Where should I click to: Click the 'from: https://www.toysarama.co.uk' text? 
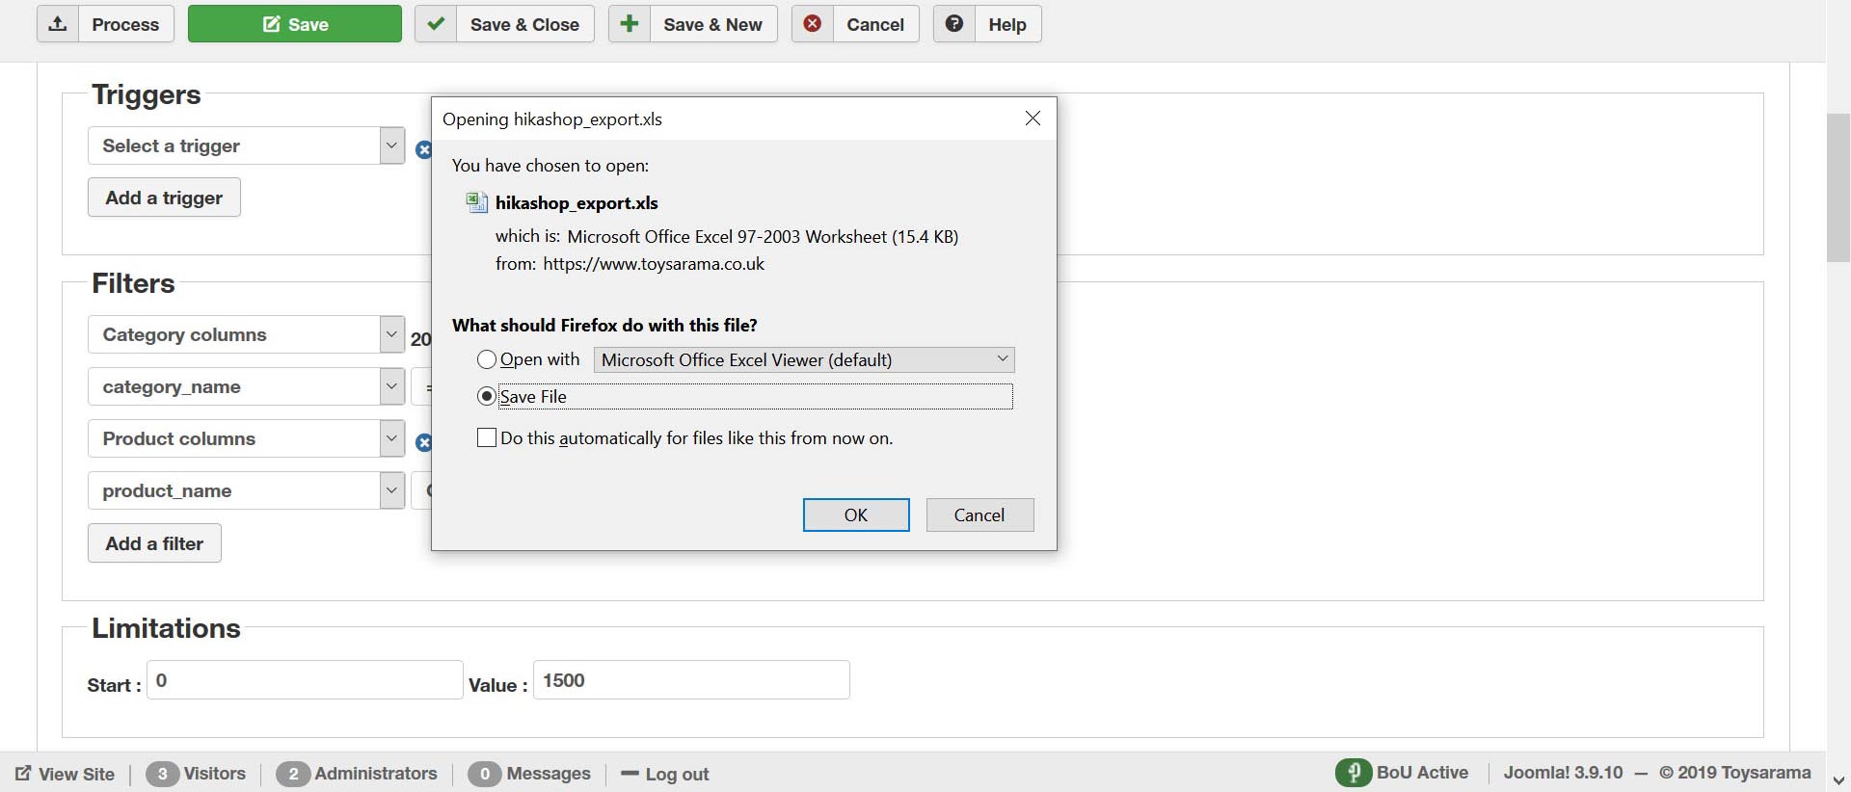pos(630,264)
